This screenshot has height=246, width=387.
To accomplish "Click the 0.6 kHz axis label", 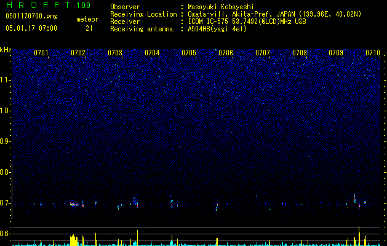I will pos(4,234).
